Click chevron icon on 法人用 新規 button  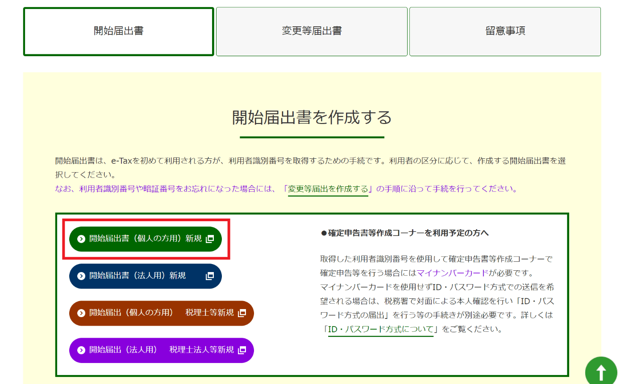coord(81,276)
